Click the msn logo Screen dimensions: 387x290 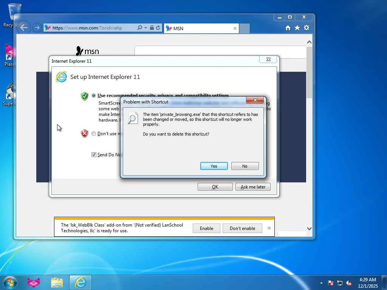pos(87,51)
